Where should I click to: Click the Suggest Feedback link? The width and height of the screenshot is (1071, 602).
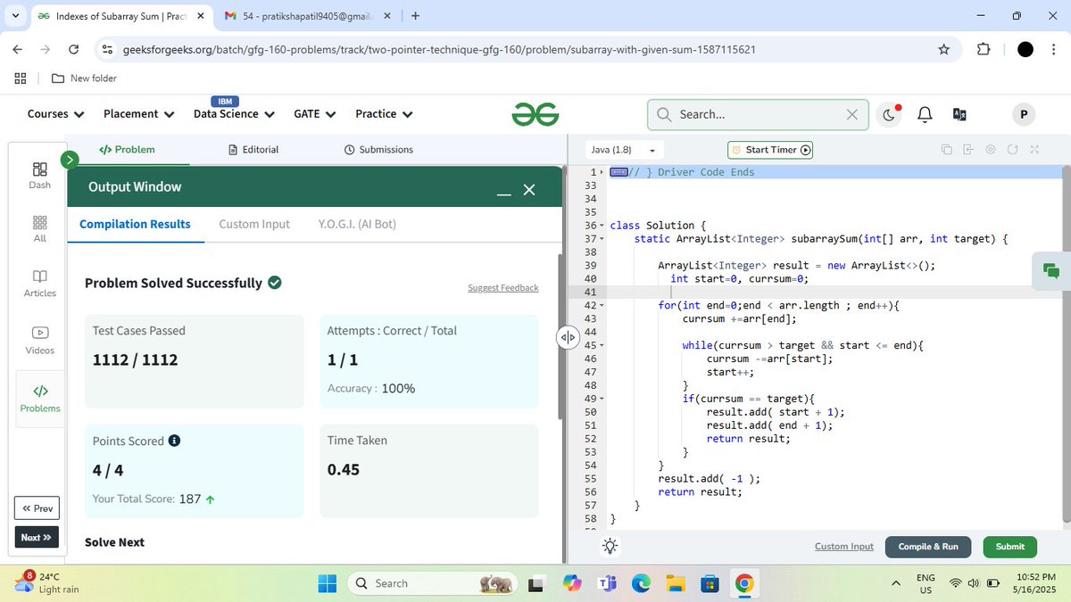[503, 288]
